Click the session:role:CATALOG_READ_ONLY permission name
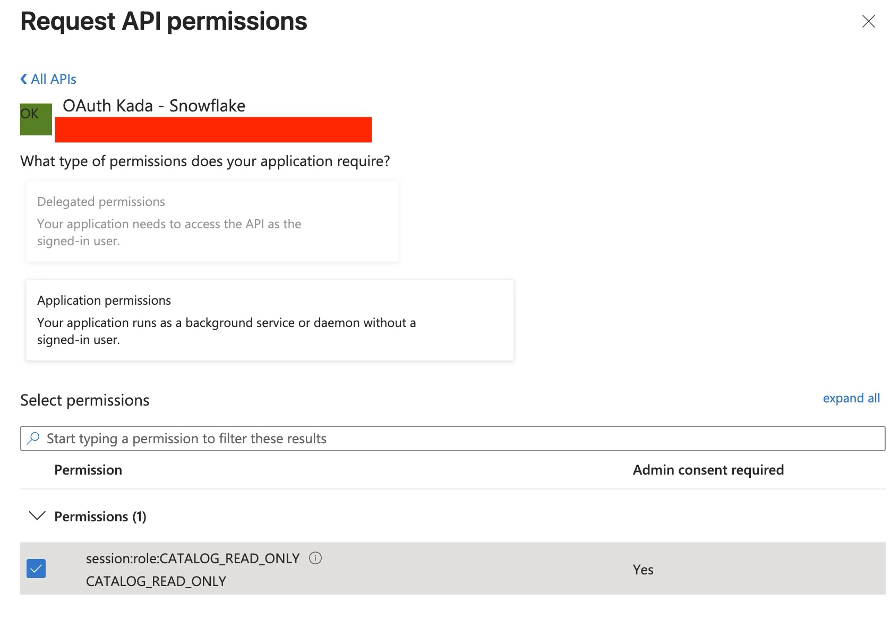 [193, 558]
